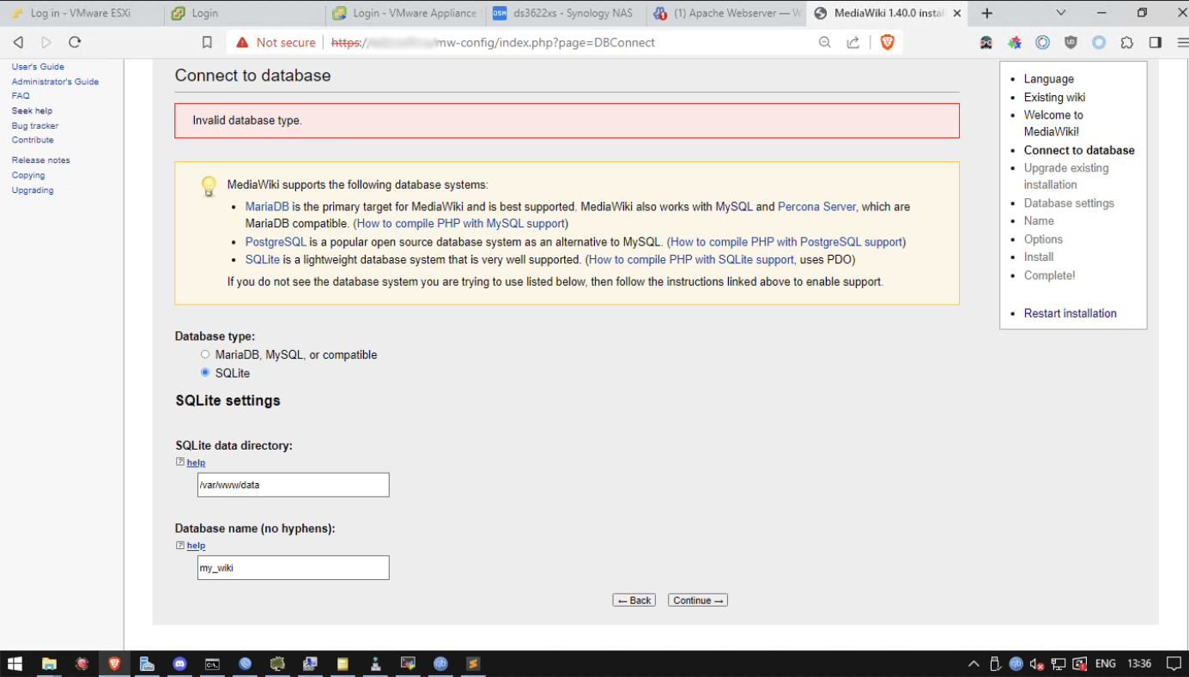Open Seek help sidebar link
This screenshot has width=1189, height=677.
pyautogui.click(x=32, y=111)
